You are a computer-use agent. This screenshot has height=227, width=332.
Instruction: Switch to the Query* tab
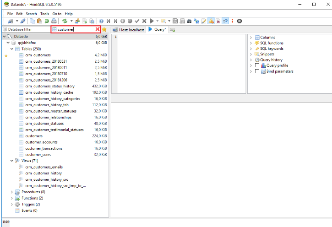click(x=157, y=29)
